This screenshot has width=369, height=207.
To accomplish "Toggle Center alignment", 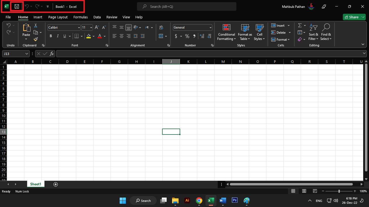I will tap(122, 36).
